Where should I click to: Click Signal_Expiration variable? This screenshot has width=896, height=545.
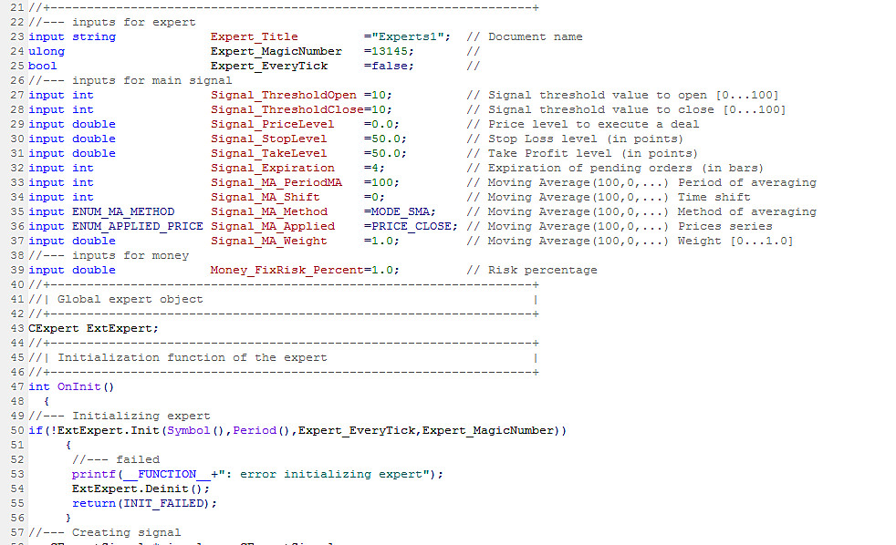point(272,168)
